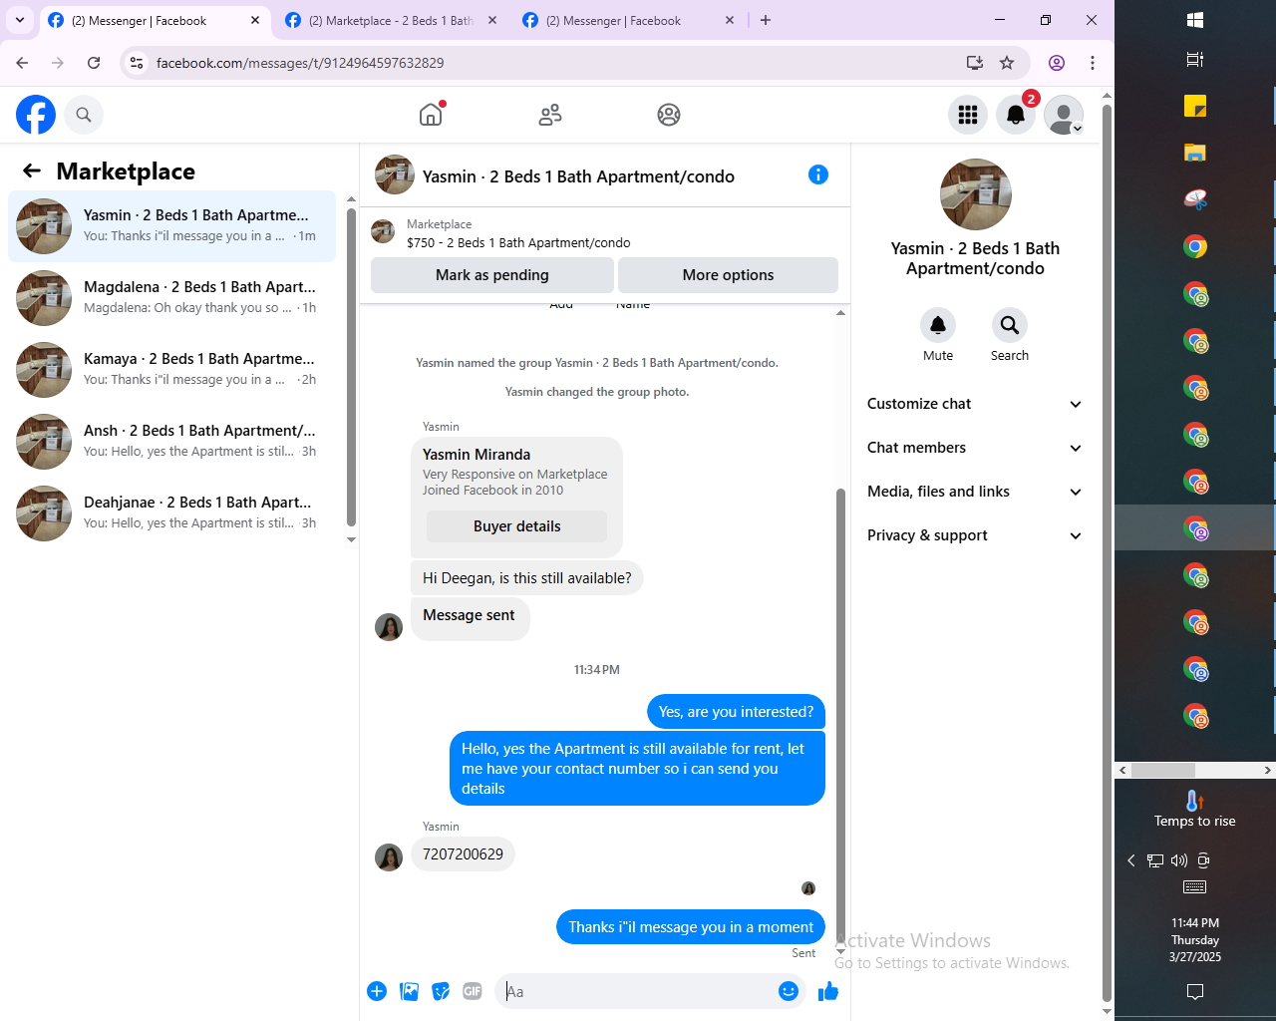Open the Notifications bell with badge 2
The height and width of the screenshot is (1021, 1276).
tap(1016, 115)
